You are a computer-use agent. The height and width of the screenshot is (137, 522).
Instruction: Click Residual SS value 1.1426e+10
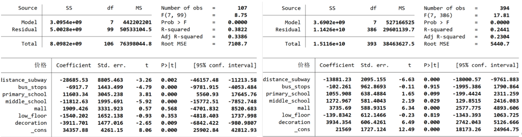coord(329,30)
